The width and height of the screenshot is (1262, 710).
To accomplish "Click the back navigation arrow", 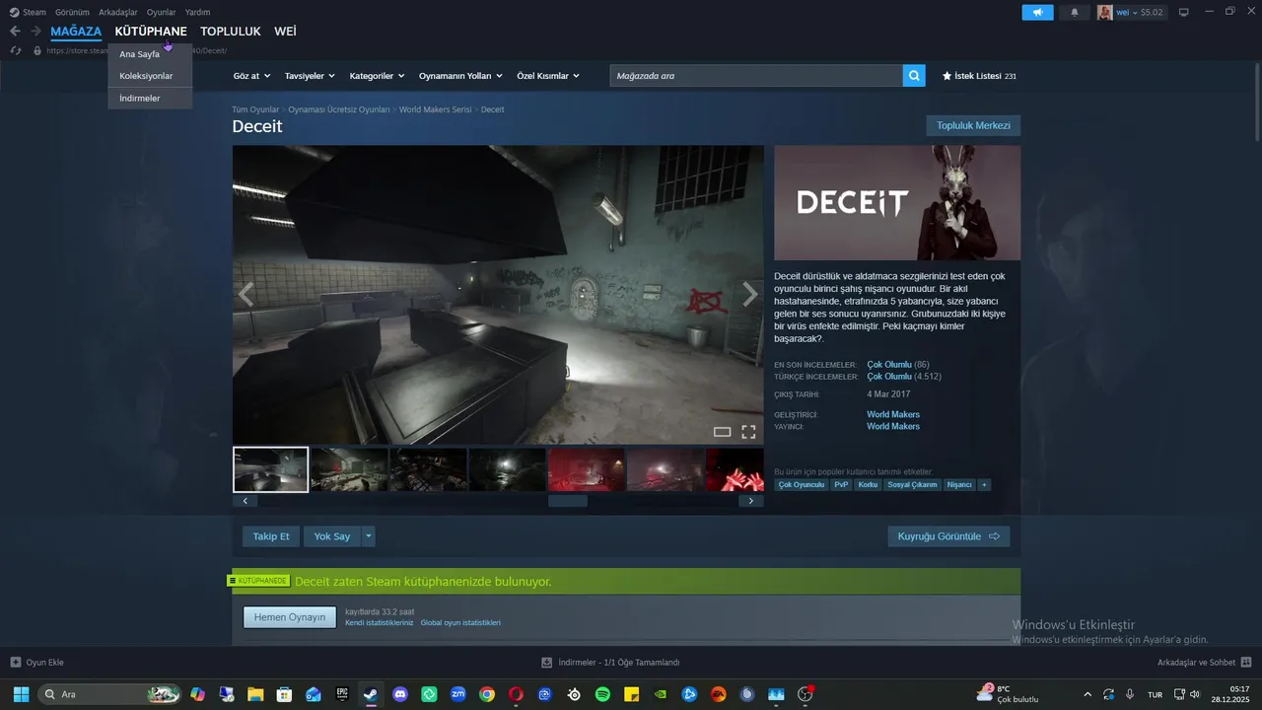I will pos(15,32).
